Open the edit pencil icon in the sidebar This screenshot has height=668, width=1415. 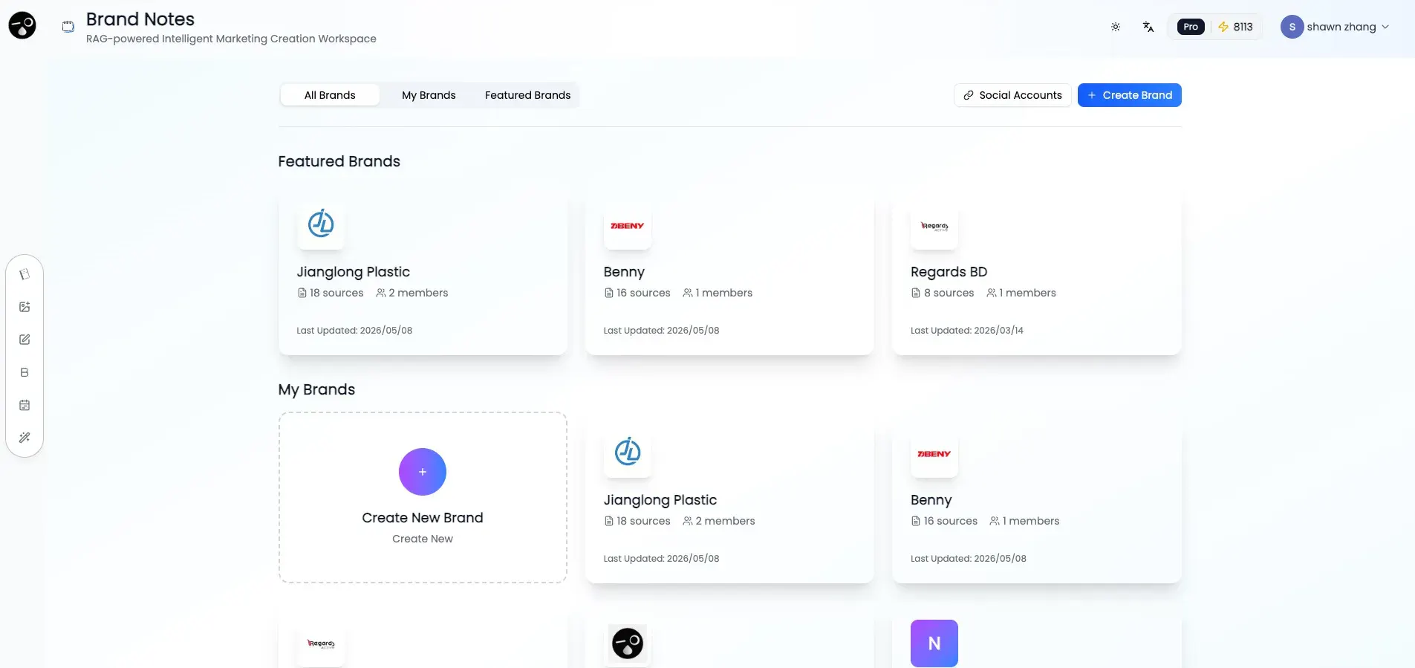[x=25, y=340]
